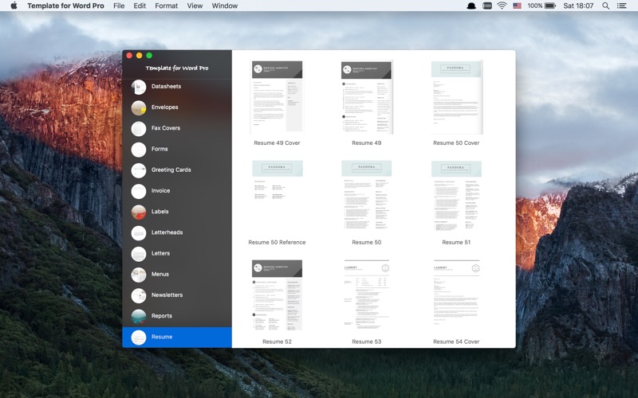Select the Menus category icon
This screenshot has width=638, height=398.
pyautogui.click(x=139, y=275)
